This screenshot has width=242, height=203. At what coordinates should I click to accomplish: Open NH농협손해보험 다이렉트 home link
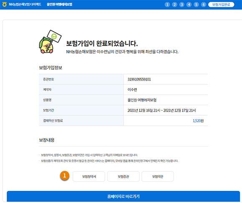(x=25, y=4)
